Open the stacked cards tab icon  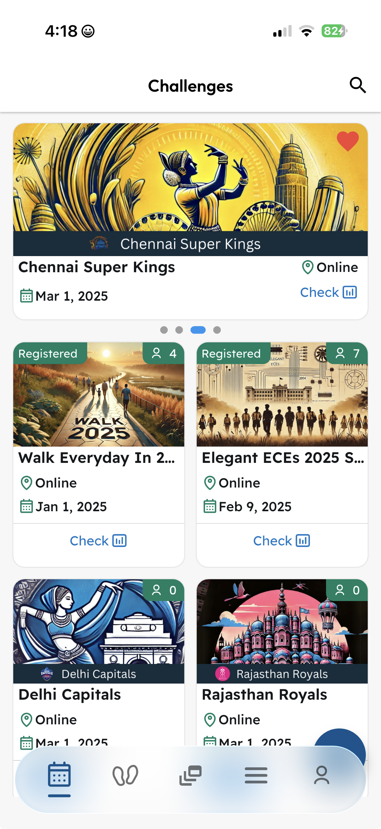[x=190, y=775]
